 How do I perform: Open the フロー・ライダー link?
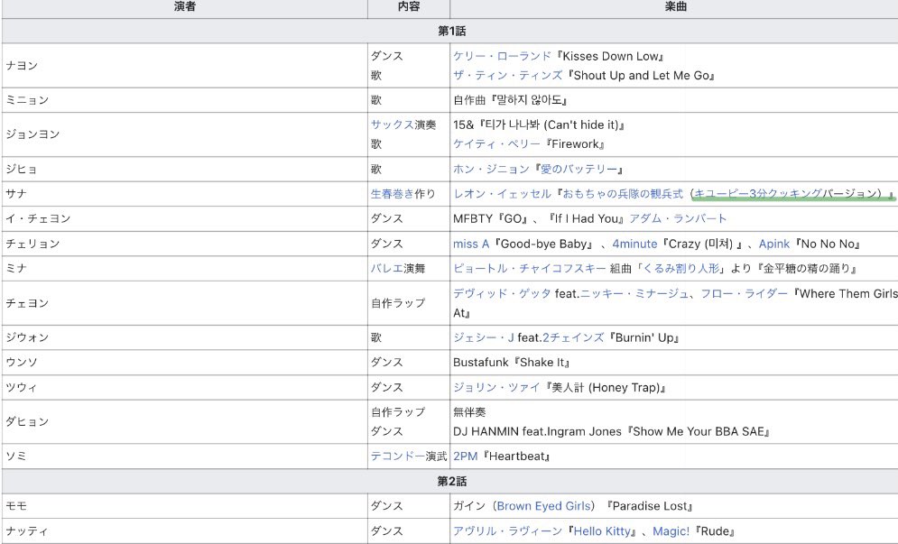point(744,293)
